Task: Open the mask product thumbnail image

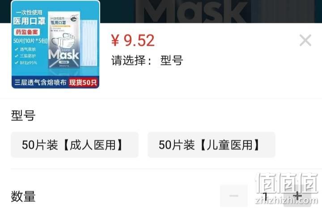Action: pos(55,44)
